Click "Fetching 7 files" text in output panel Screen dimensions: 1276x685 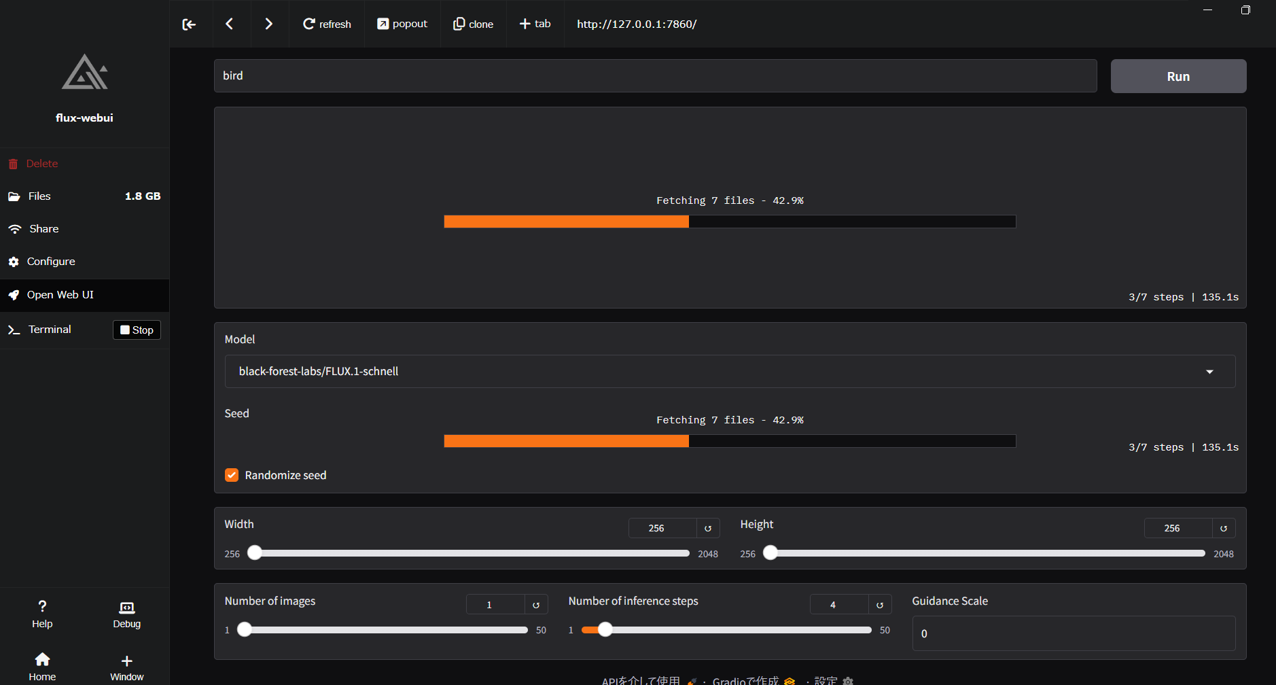[x=705, y=200]
